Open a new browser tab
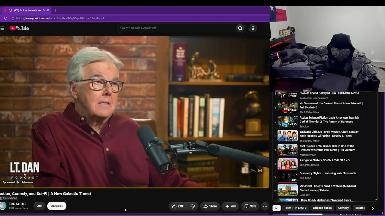This screenshot has height=216, width=385. coord(55,10)
